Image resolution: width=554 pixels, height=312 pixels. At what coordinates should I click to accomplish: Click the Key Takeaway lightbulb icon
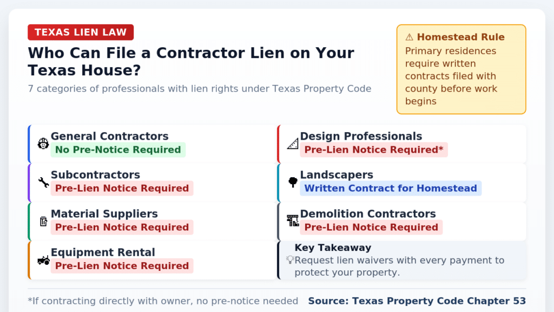290,260
